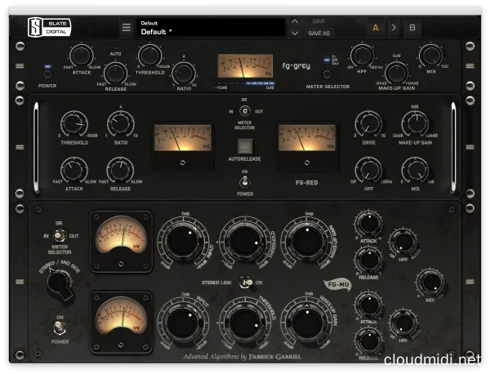Screen dimensions: 490x374
Task: Click the upper FG-MU attack knob
Action: tap(369, 224)
